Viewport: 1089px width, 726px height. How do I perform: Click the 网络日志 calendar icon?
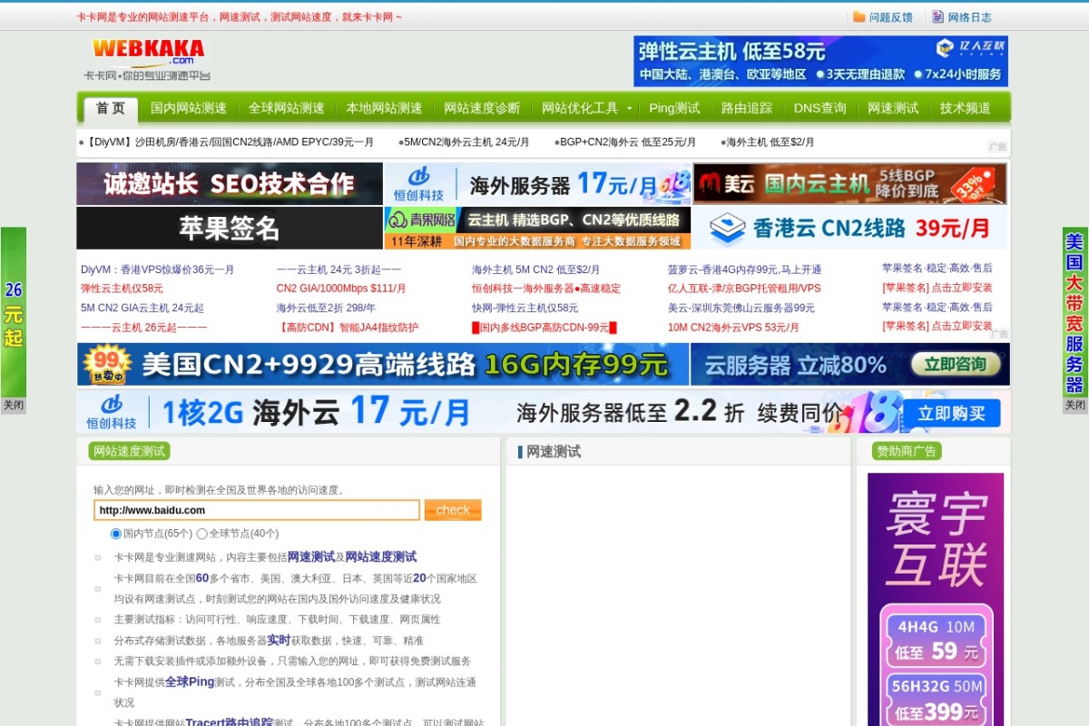[x=937, y=16]
